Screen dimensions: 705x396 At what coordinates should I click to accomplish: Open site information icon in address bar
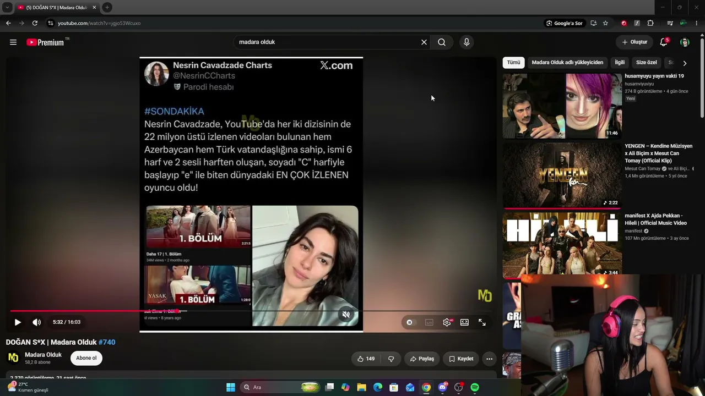tap(50, 23)
